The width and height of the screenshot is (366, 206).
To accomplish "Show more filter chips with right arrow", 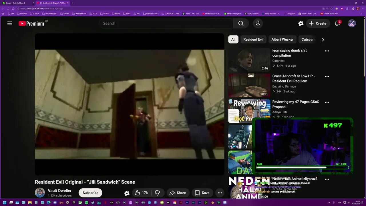I will [323, 39].
